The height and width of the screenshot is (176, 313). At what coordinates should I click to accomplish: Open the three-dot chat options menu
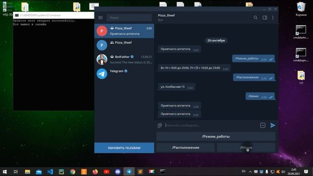click(273, 18)
